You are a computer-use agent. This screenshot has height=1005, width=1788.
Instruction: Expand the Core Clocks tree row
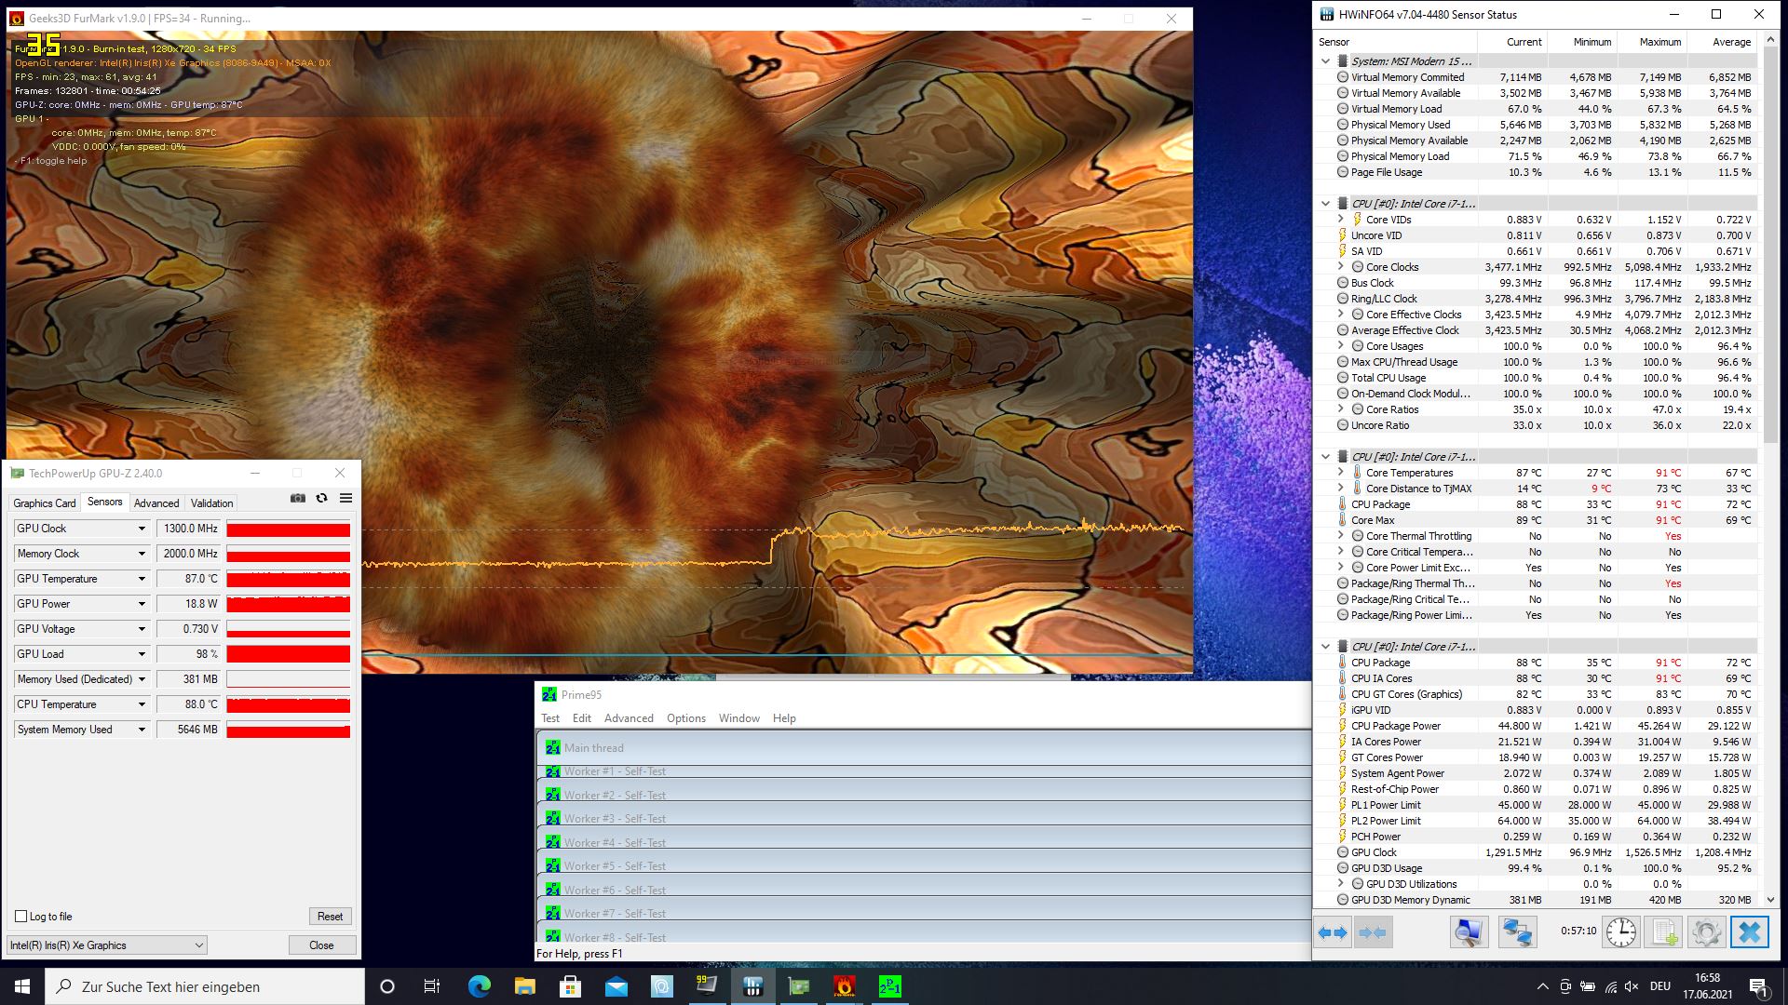click(x=1340, y=267)
